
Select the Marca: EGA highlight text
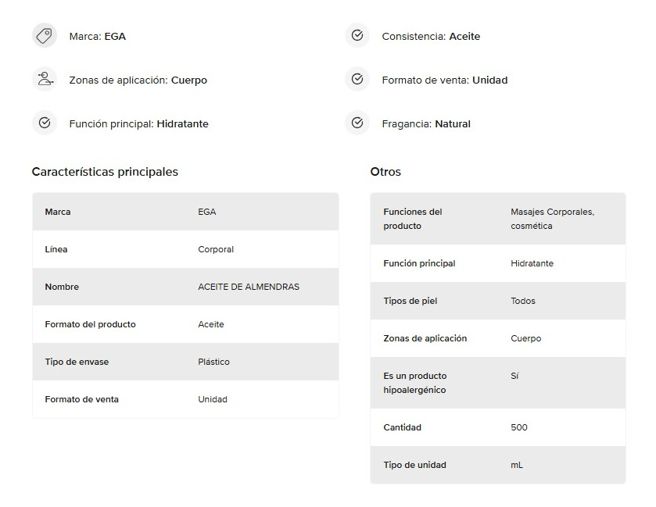click(98, 37)
